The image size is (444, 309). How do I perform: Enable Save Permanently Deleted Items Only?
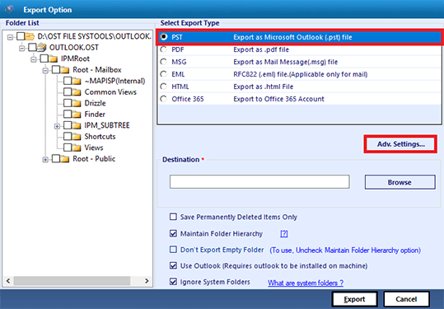click(173, 217)
